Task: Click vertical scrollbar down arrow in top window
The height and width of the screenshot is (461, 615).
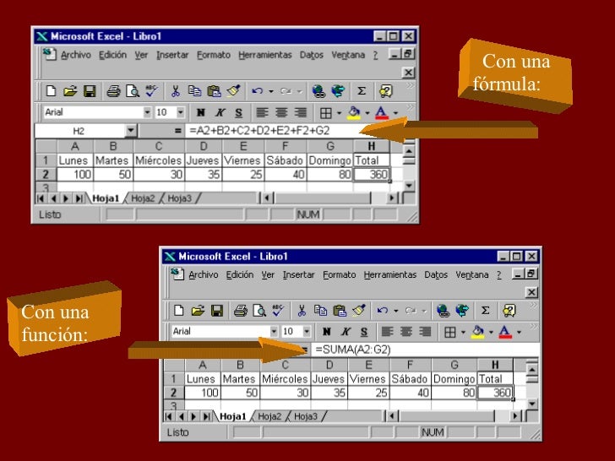Action: pos(409,186)
